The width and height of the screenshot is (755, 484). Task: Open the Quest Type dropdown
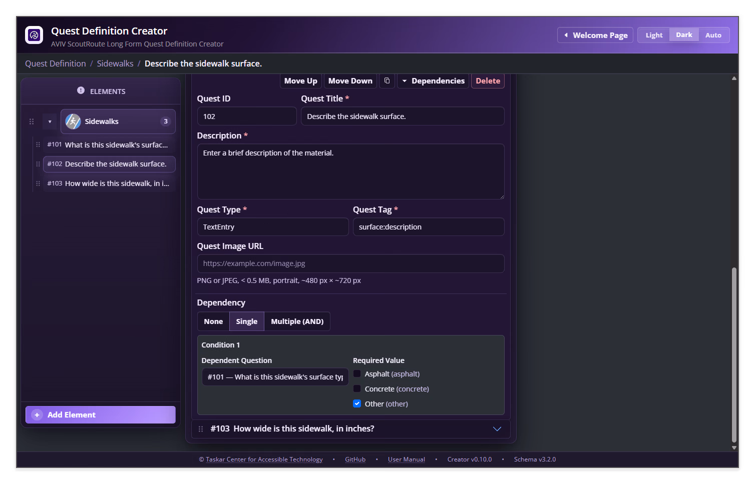coord(273,227)
